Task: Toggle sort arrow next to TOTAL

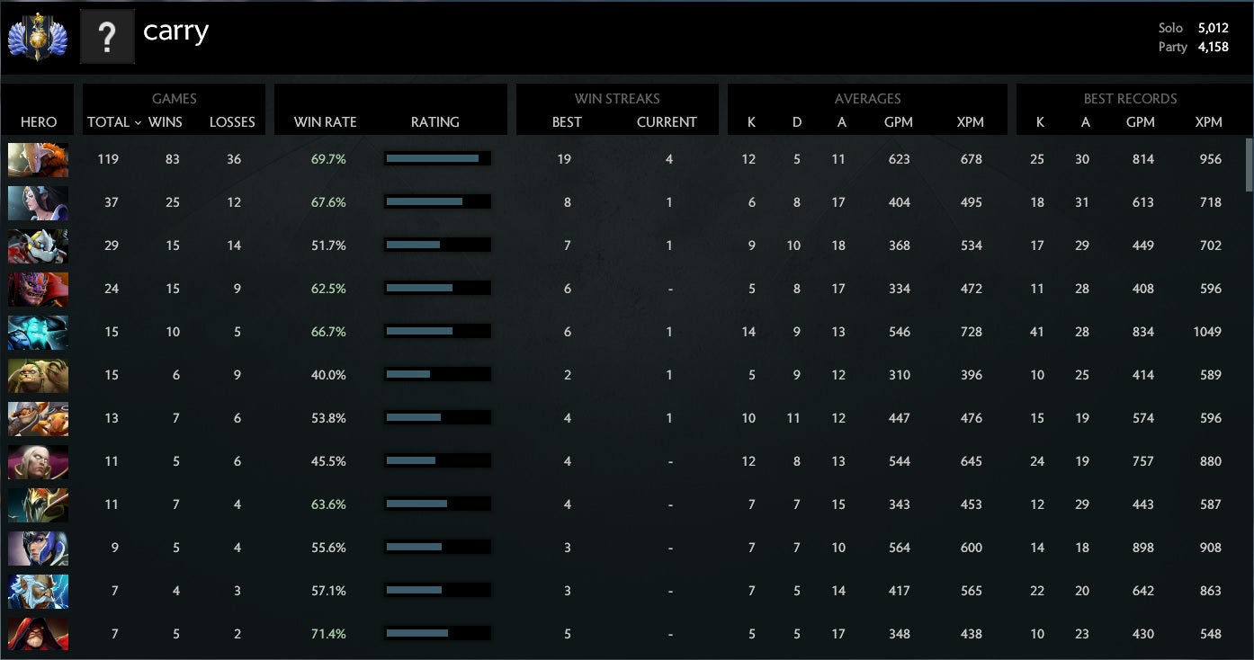Action: pyautogui.click(x=138, y=122)
